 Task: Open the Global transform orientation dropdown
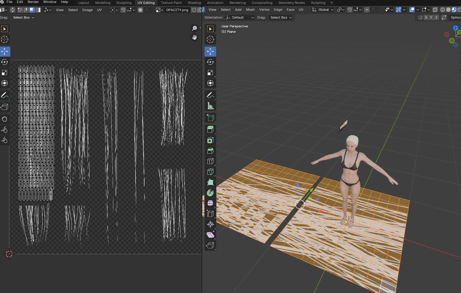(x=323, y=10)
